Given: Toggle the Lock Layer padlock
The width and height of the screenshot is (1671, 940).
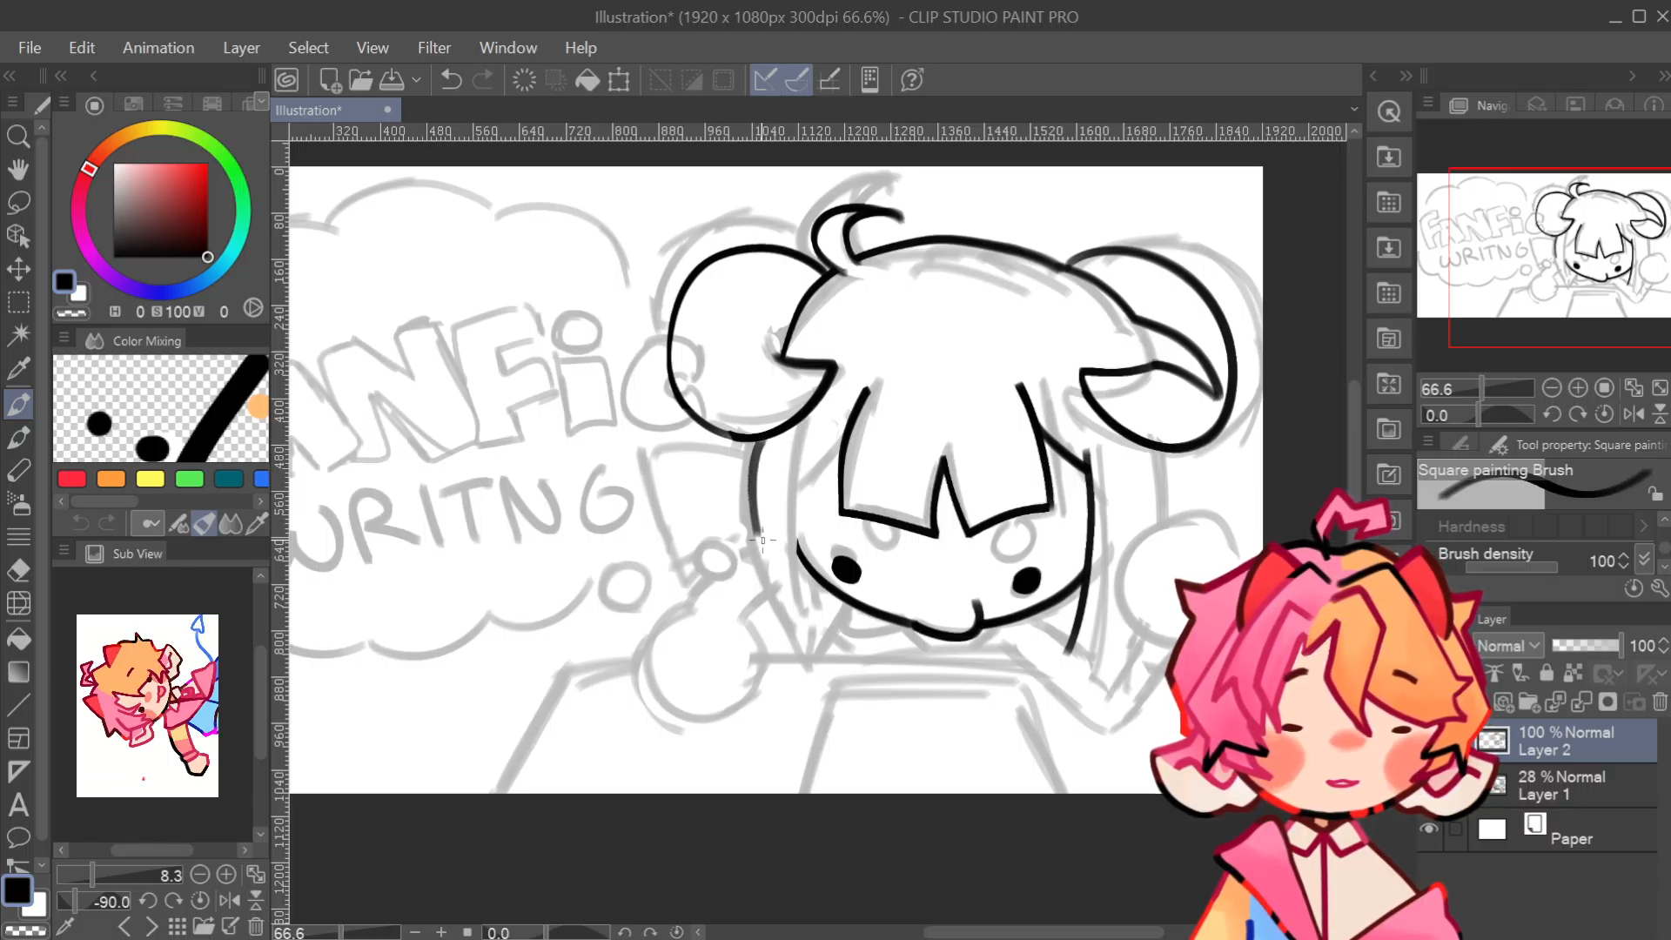Looking at the screenshot, I should (x=1547, y=673).
